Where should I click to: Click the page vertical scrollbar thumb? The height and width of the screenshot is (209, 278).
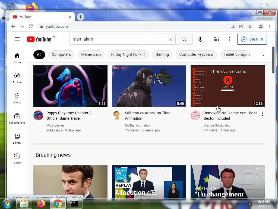pyautogui.click(x=273, y=60)
